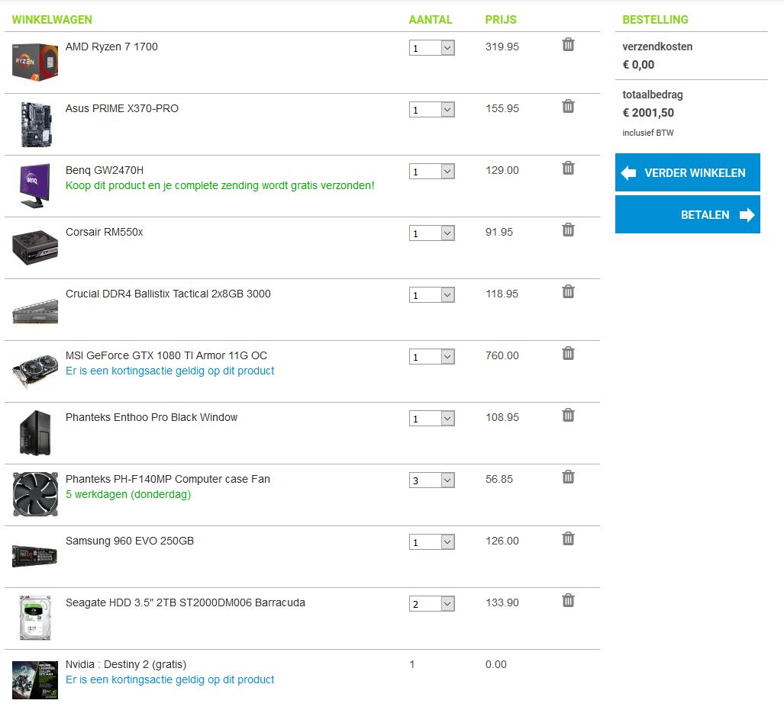
Task: Remove Corsair RM550x from cart
Action: click(x=568, y=230)
